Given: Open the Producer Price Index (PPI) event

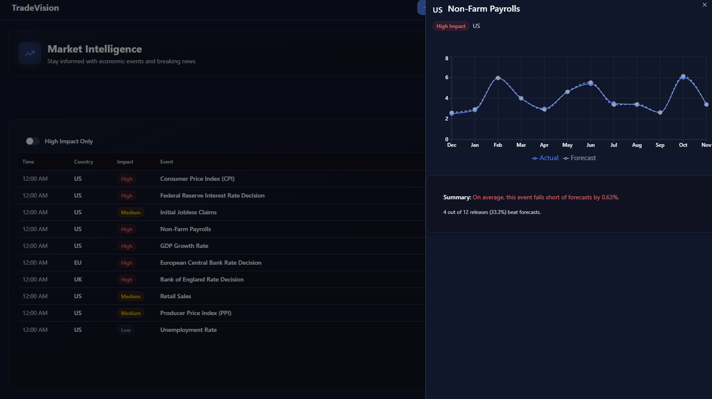Looking at the screenshot, I should [x=196, y=313].
